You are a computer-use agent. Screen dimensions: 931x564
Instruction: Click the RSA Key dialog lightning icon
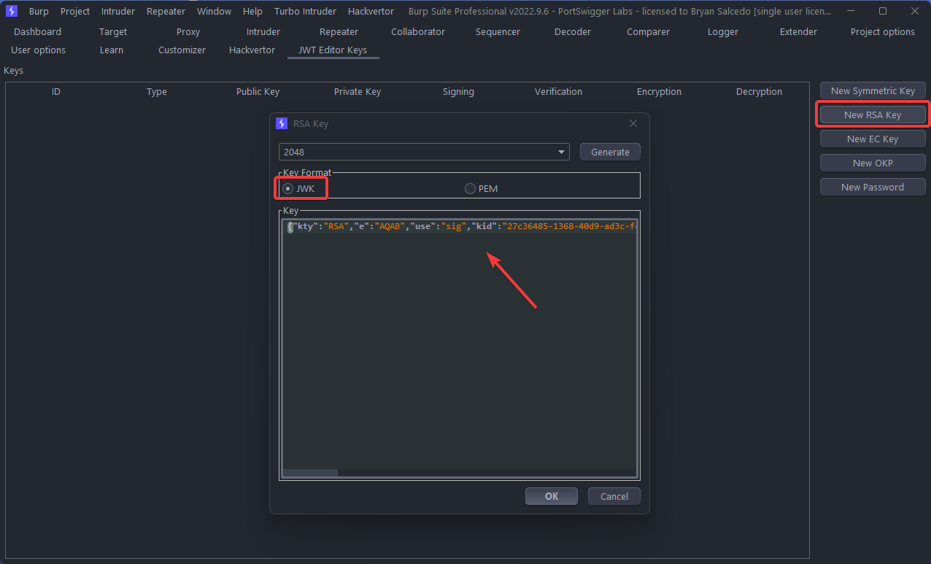click(x=282, y=123)
